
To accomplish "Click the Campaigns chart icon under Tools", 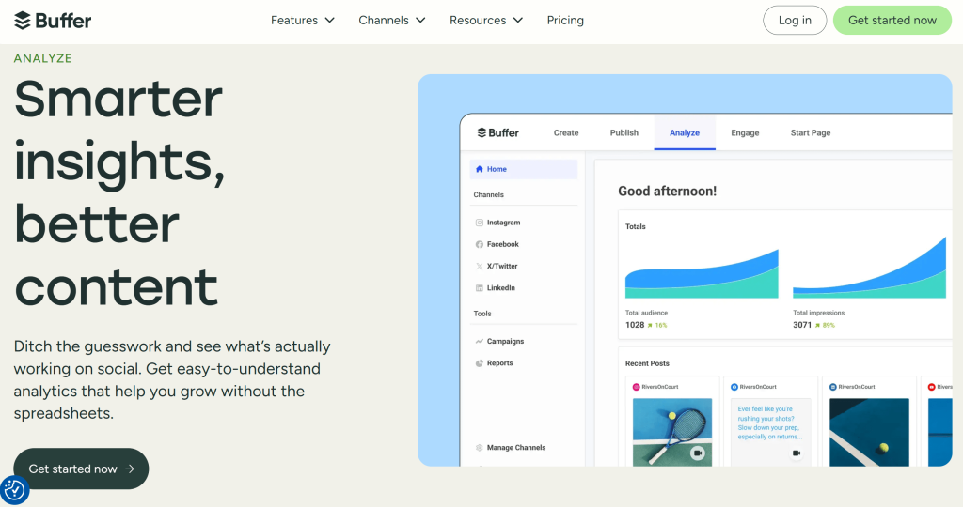I will tap(479, 342).
